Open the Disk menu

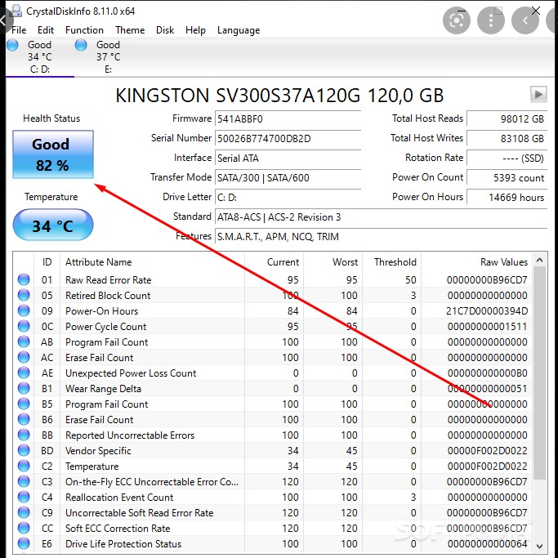[x=165, y=30]
